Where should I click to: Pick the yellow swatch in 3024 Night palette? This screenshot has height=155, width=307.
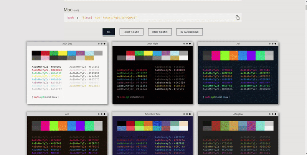coord(148,53)
